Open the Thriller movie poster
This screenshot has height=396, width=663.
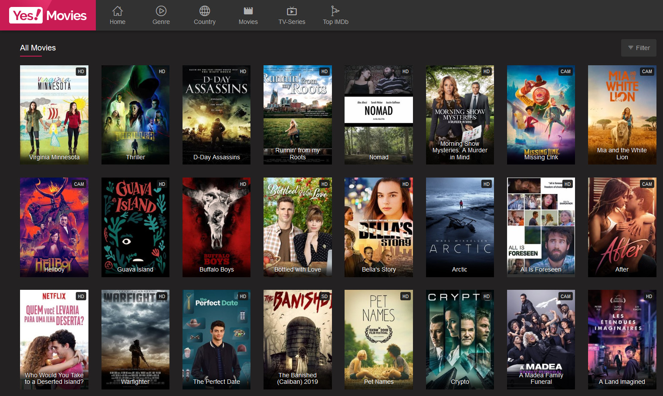(135, 115)
